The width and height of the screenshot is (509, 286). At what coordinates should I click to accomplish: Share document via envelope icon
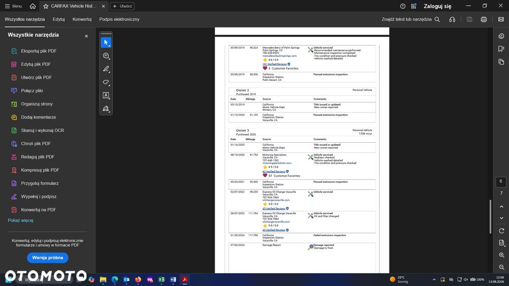coord(501,19)
